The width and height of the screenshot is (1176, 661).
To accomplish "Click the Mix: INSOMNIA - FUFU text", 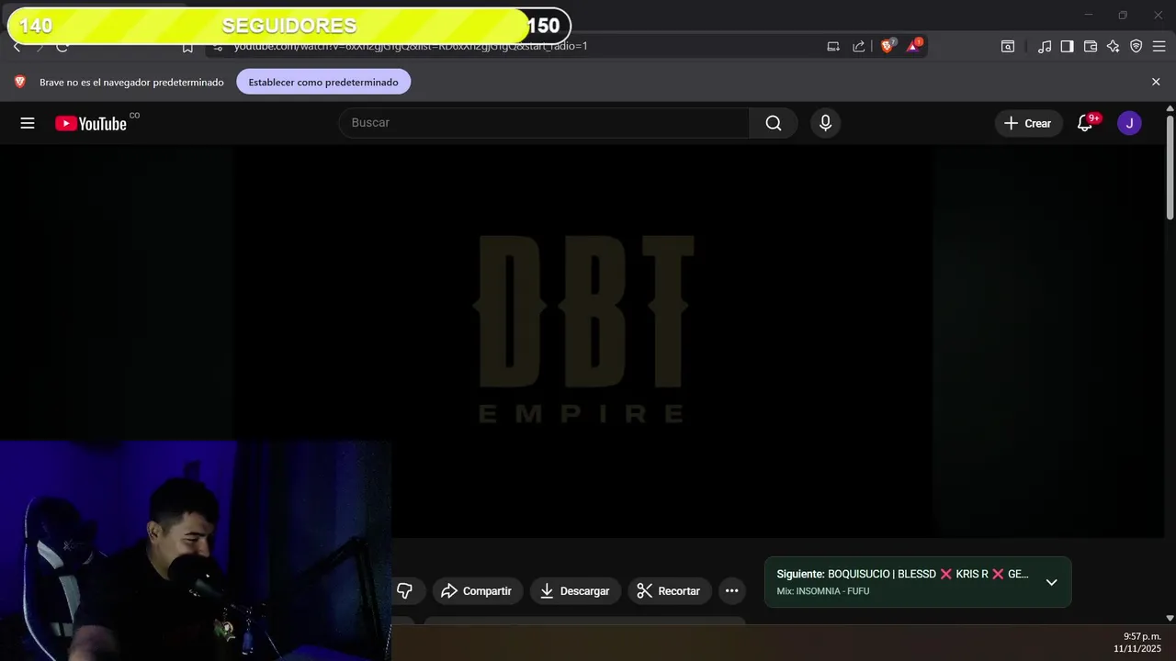I will coord(822,591).
